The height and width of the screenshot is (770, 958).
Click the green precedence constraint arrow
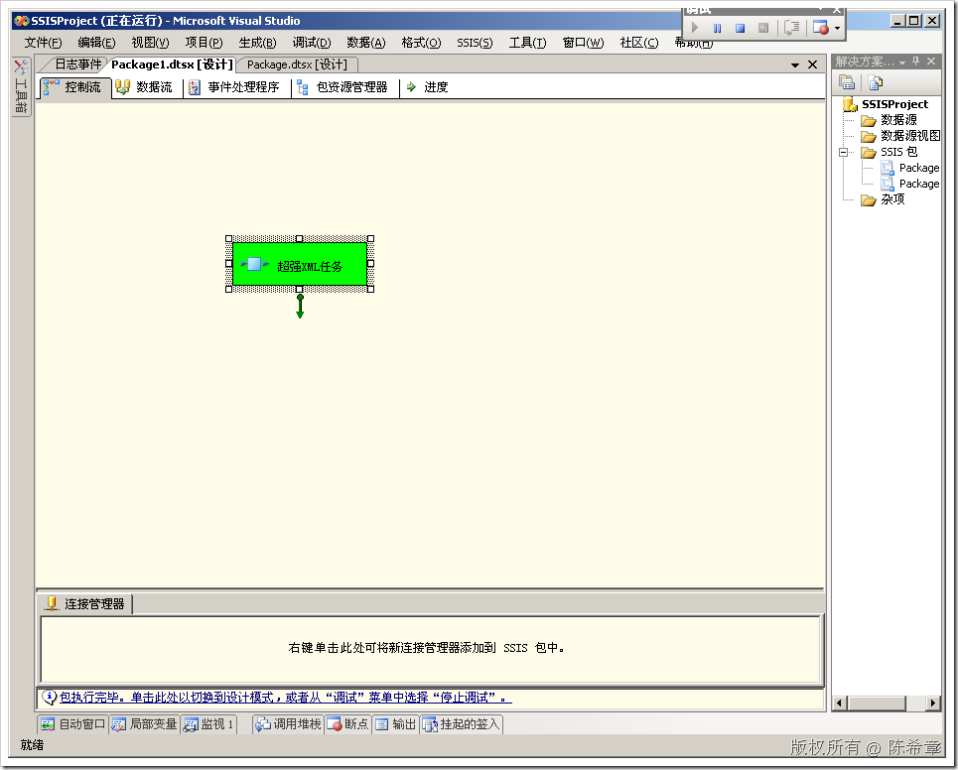coord(300,306)
